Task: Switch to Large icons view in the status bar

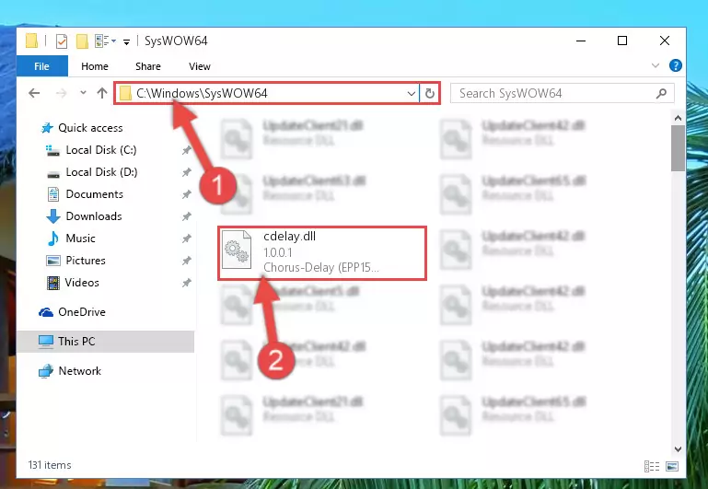Action: pyautogui.click(x=672, y=466)
